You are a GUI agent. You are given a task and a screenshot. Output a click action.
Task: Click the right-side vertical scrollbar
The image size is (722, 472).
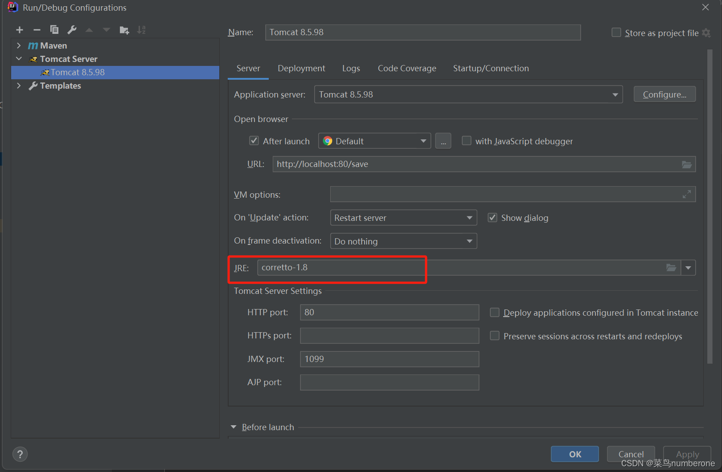pos(710,207)
